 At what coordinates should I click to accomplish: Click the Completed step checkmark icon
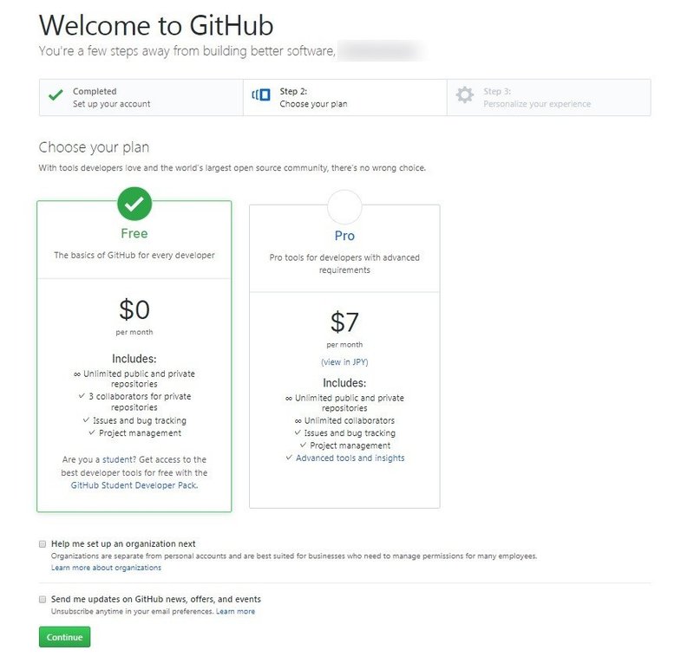pos(56,96)
